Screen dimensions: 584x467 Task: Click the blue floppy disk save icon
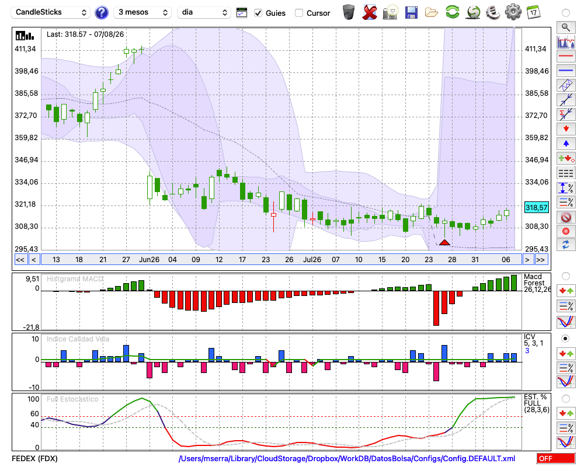coord(411,12)
